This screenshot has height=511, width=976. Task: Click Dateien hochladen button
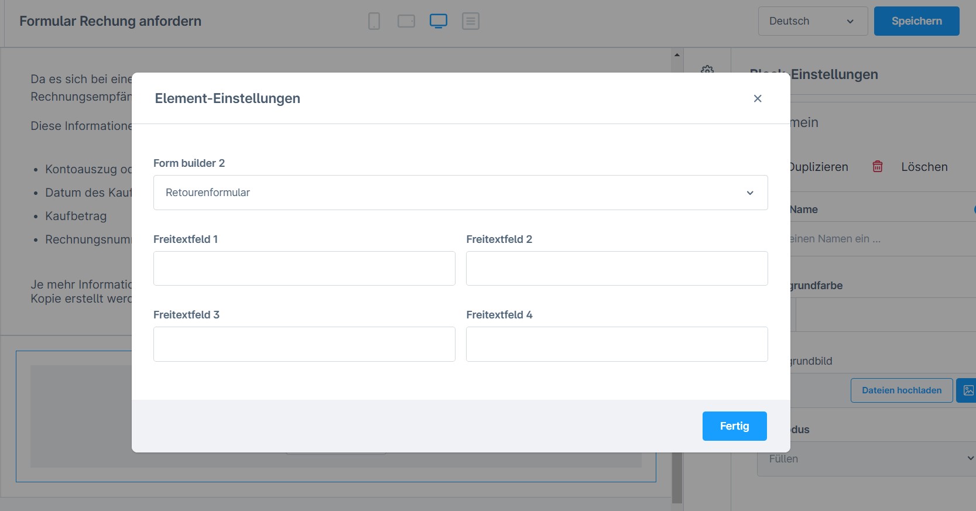click(902, 390)
